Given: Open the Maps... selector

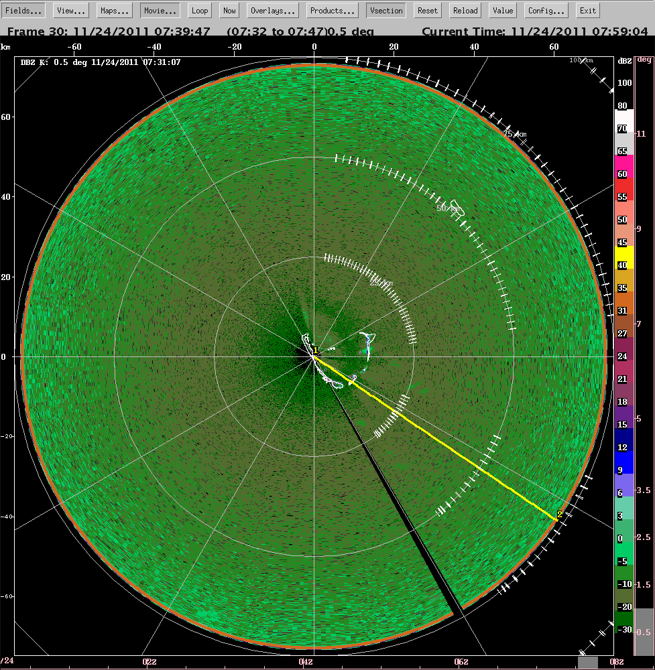Looking at the screenshot, I should [x=115, y=11].
